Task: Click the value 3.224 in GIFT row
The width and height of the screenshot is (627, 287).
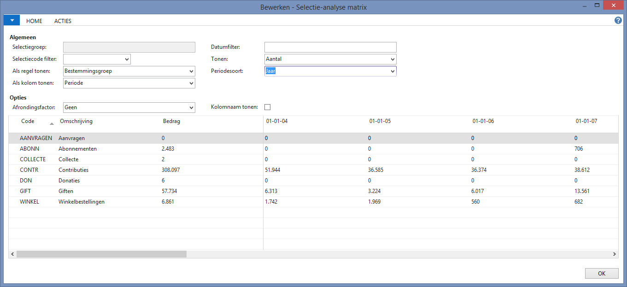Action: [374, 191]
